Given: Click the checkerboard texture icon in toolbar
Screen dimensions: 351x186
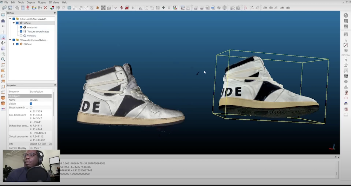Looking at the screenshot, I should pos(103,8).
